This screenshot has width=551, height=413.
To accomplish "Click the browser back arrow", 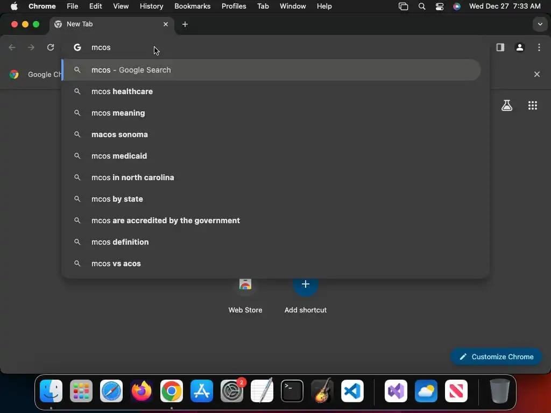I will (x=12, y=47).
